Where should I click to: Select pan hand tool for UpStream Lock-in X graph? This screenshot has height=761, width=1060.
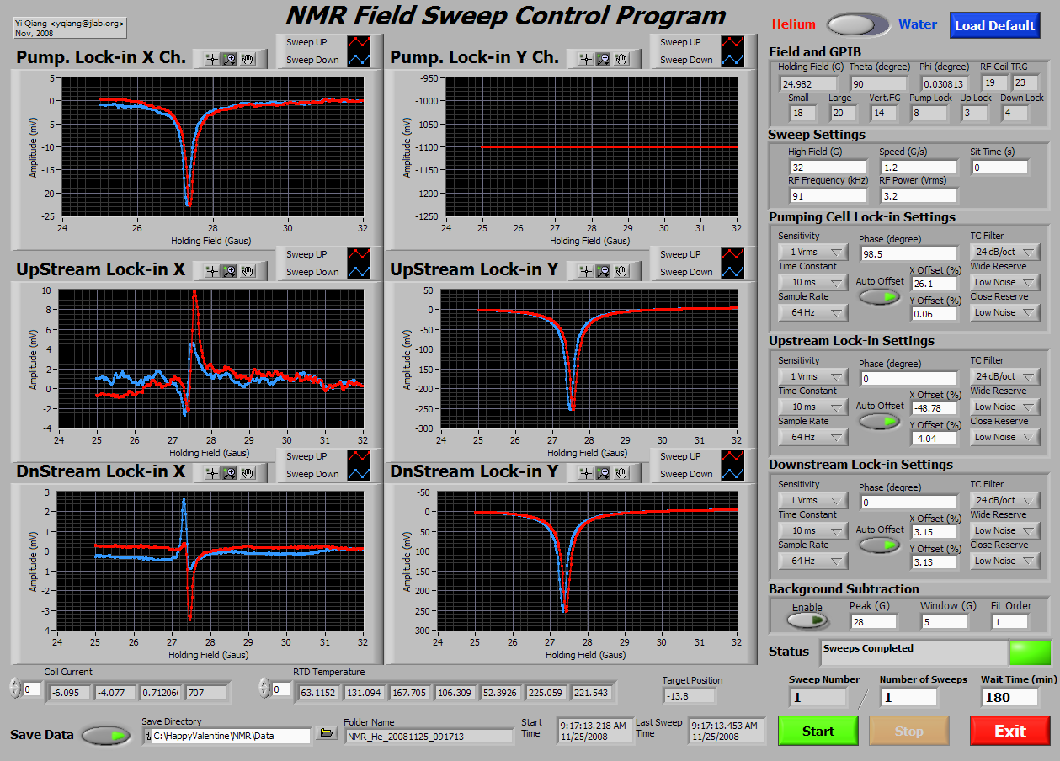(248, 271)
